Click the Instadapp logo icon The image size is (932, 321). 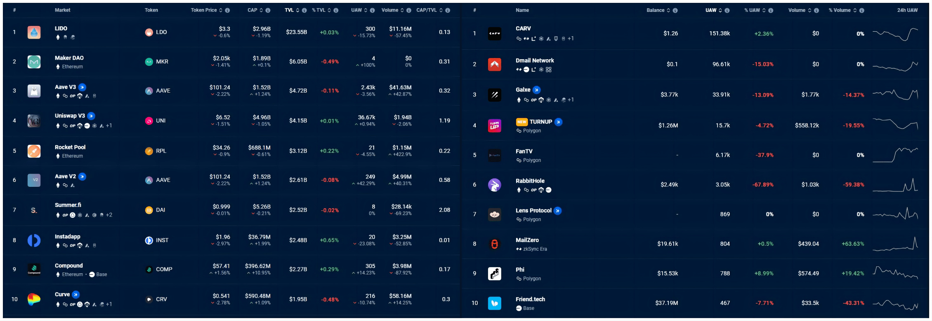point(34,240)
